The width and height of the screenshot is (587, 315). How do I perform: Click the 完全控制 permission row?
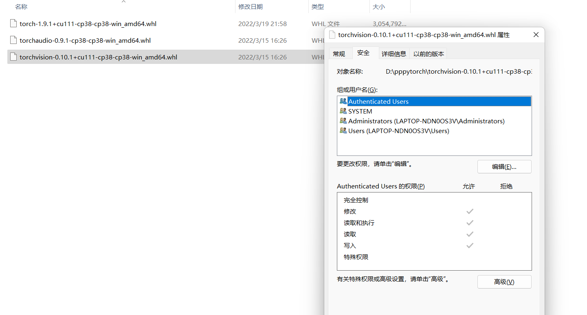(x=434, y=200)
